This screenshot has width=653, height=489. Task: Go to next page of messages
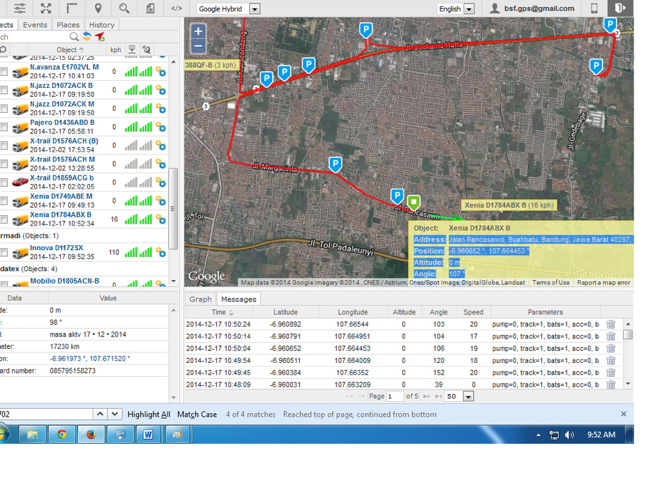coord(426,396)
